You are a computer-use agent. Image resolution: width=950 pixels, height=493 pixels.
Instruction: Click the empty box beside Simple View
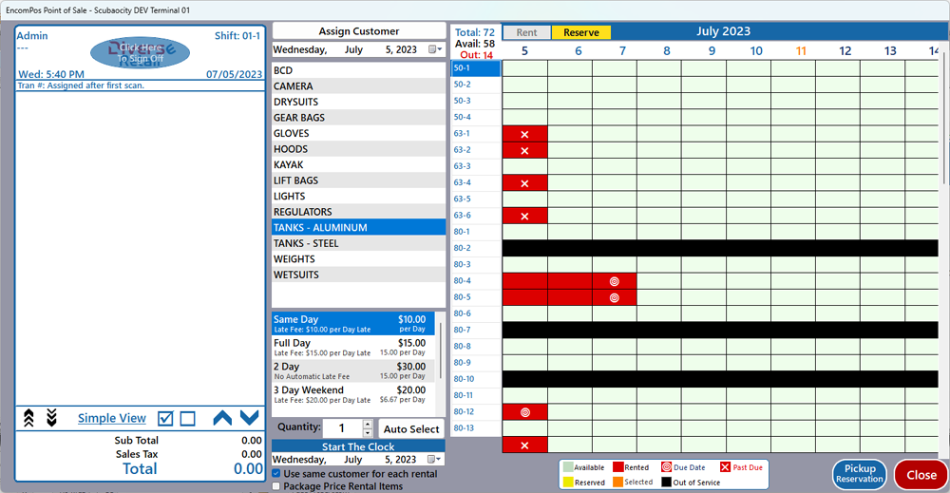[x=188, y=419]
